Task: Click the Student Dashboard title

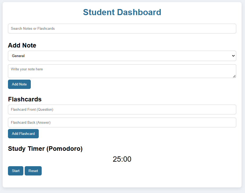Action: (x=122, y=12)
